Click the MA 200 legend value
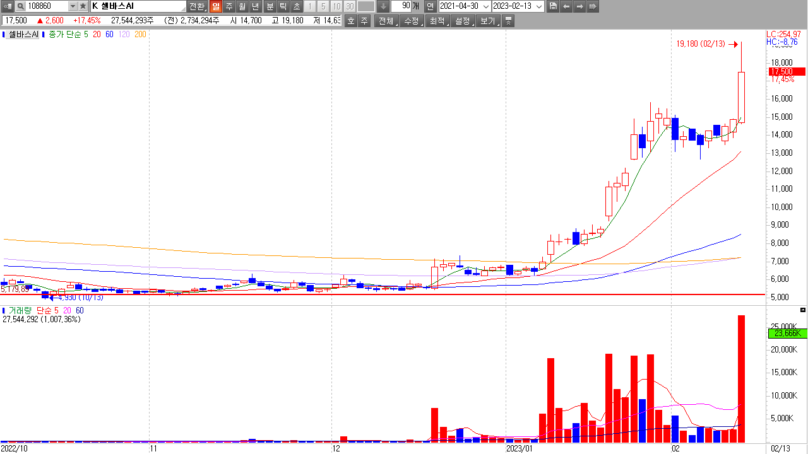 tap(140, 35)
